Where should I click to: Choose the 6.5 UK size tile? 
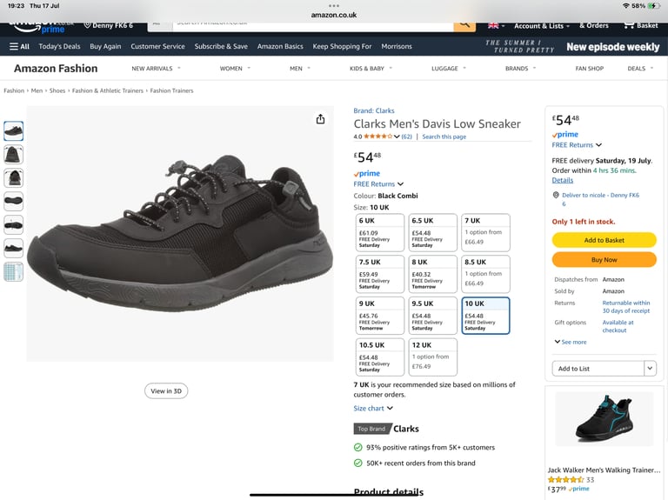click(x=432, y=232)
